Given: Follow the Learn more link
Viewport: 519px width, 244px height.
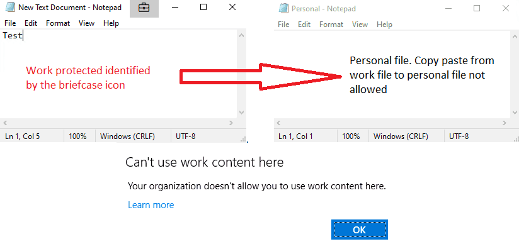Looking at the screenshot, I should (151, 205).
